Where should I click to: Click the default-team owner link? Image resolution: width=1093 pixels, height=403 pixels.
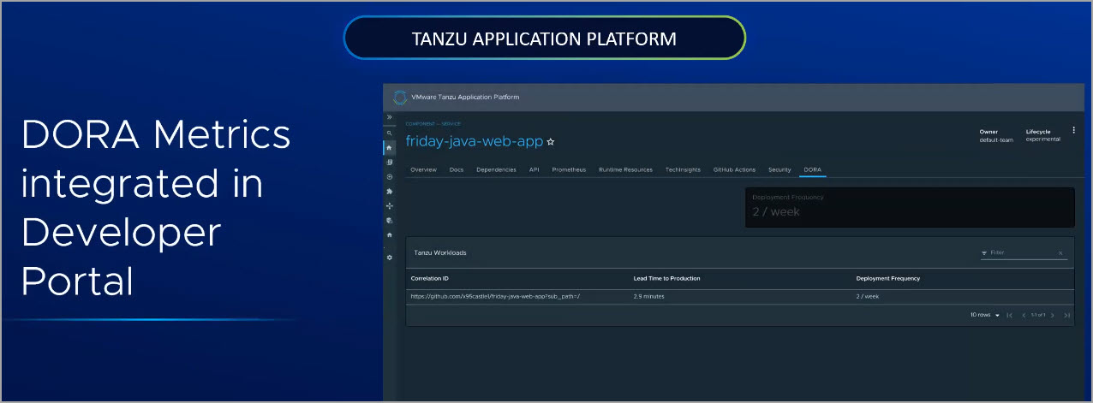coord(996,139)
